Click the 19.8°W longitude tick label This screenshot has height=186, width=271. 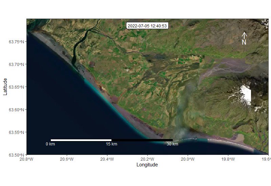coord(228,159)
